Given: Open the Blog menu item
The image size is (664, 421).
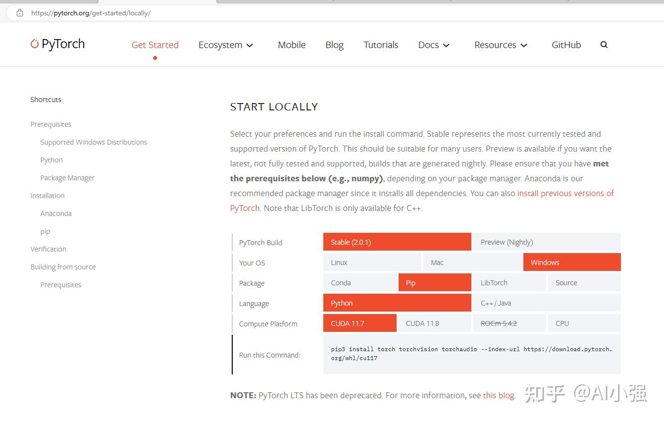Looking at the screenshot, I should [334, 45].
